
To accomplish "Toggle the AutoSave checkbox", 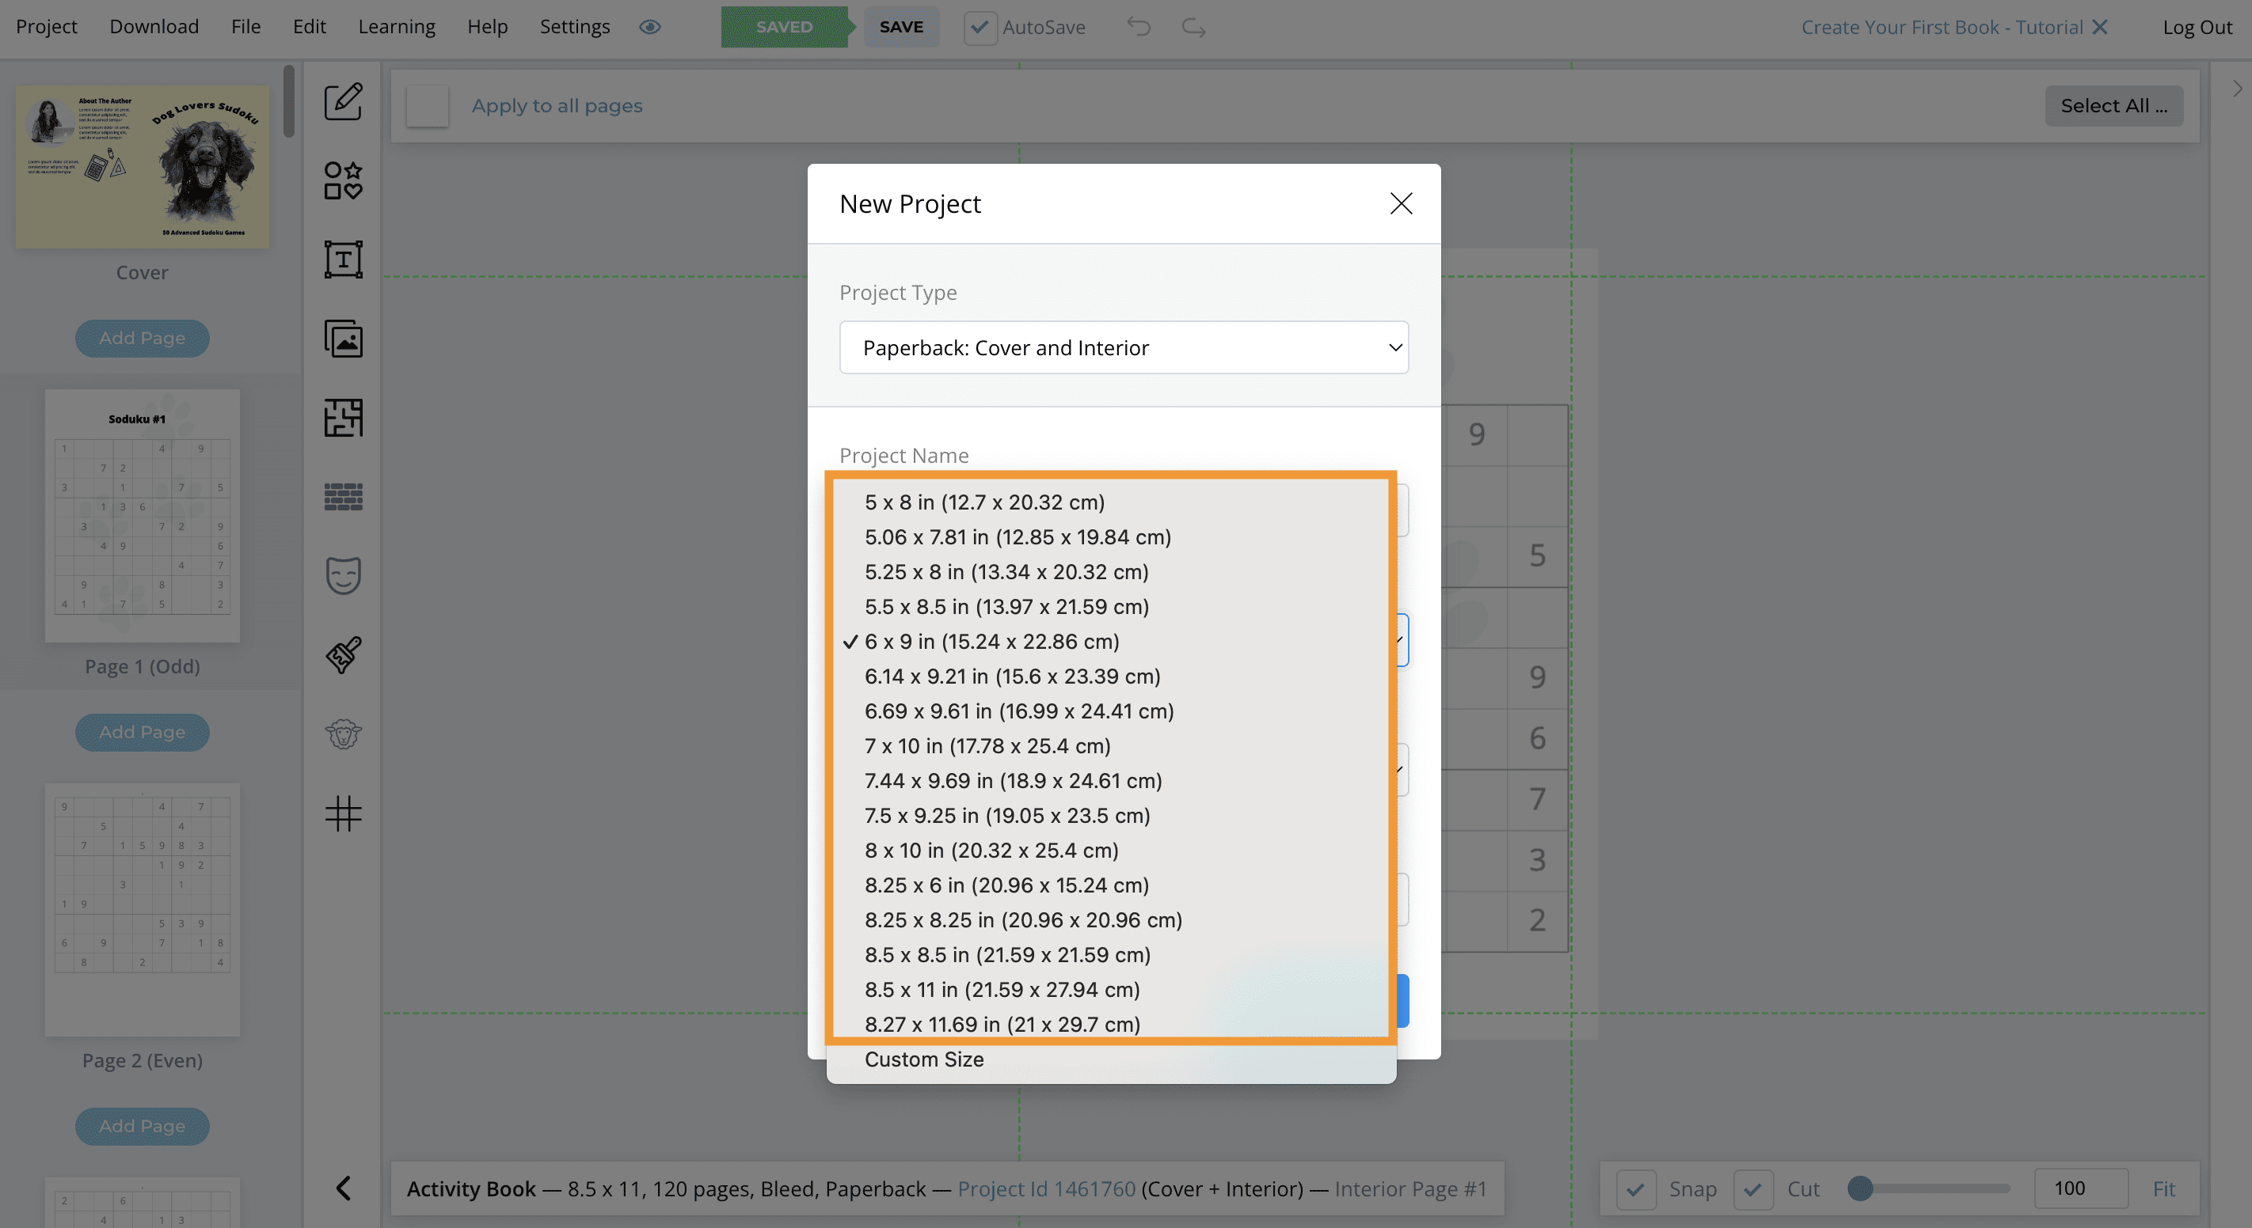I will tap(980, 27).
